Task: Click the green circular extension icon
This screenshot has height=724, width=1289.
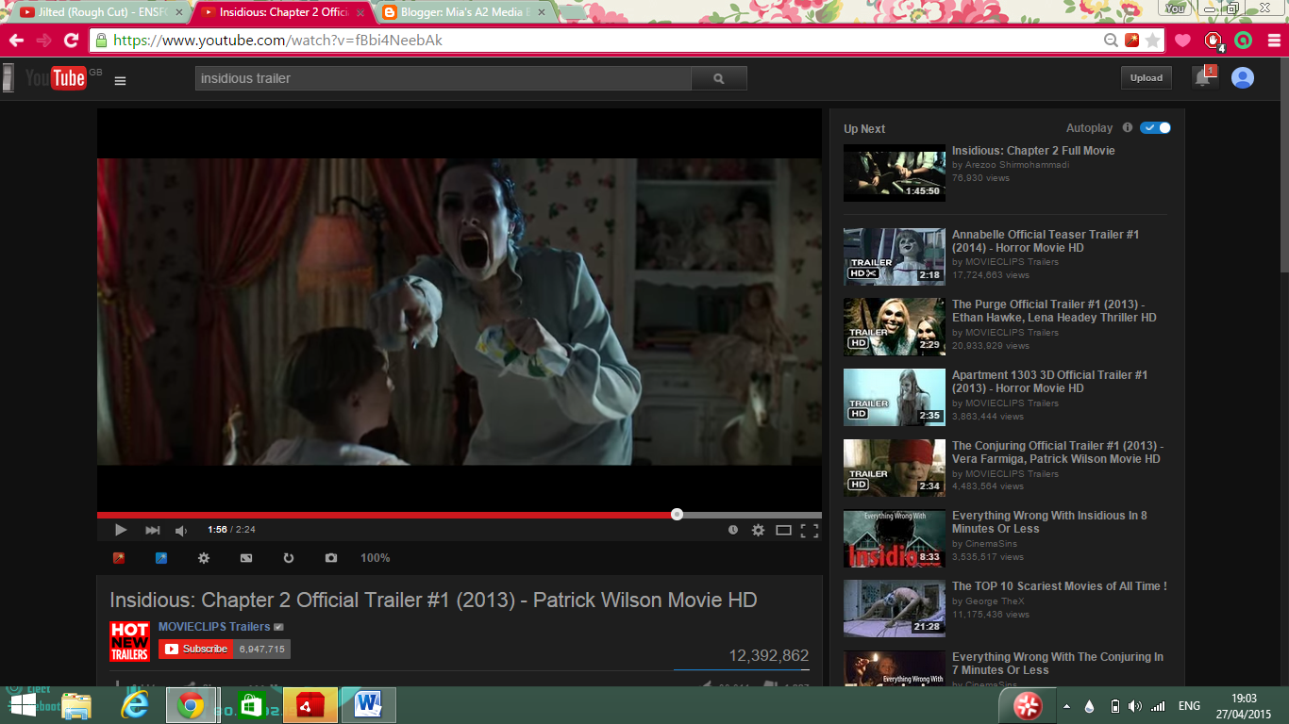Action: pyautogui.click(x=1244, y=41)
